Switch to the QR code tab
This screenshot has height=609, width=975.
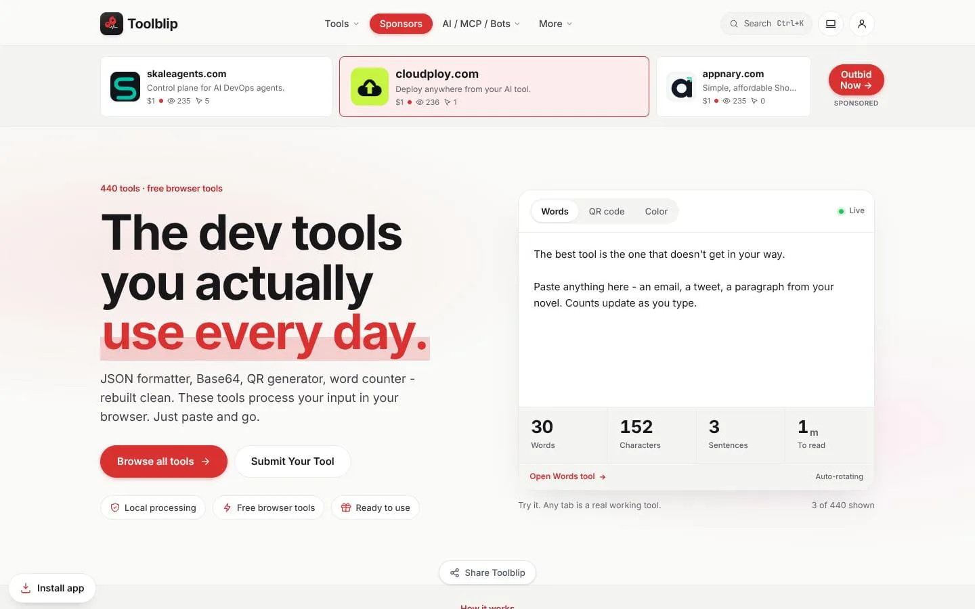click(607, 211)
